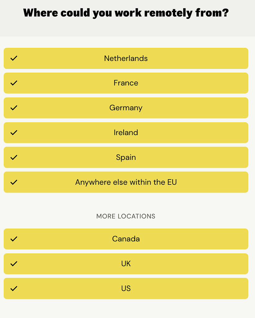The width and height of the screenshot is (255, 318).
Task: Toggle the France location option
Action: pos(126,83)
